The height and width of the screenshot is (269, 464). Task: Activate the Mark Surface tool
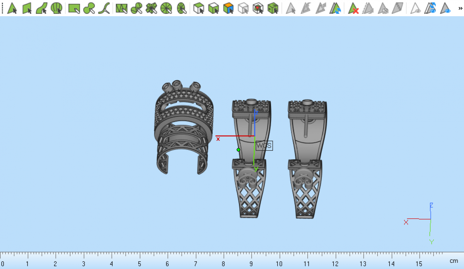tap(41, 8)
